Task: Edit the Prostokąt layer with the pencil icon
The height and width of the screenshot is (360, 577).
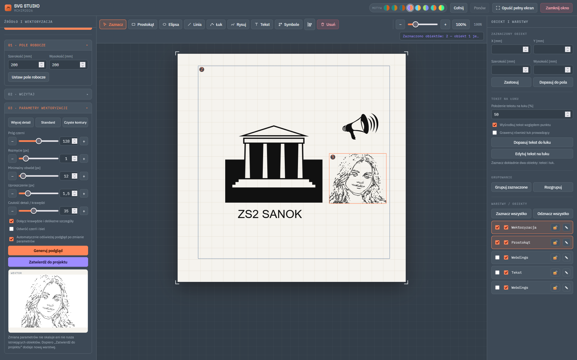Action: coord(566,242)
